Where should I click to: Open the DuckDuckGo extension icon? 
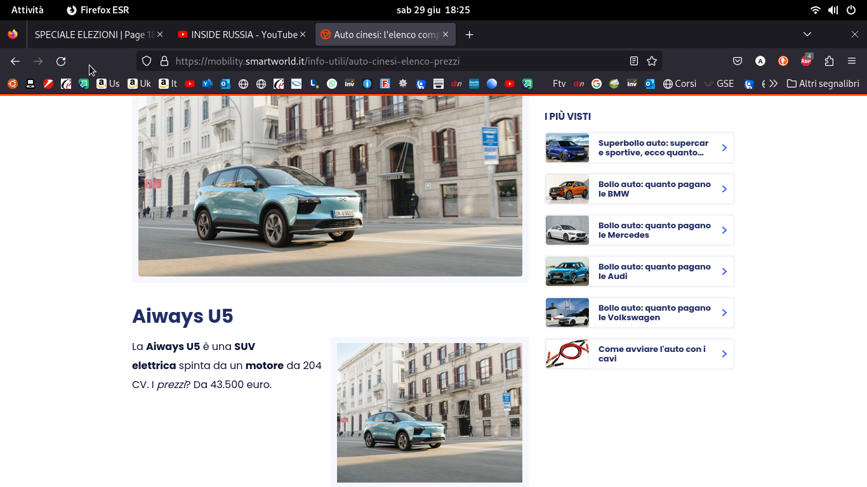click(783, 61)
